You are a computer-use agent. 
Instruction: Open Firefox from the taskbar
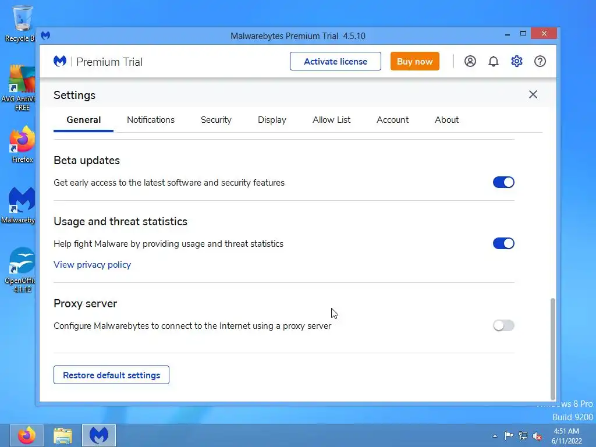point(27,435)
